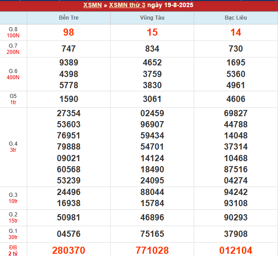Click the G.2 15tr prize label
Screen dimensions: 278x256
coord(13,218)
